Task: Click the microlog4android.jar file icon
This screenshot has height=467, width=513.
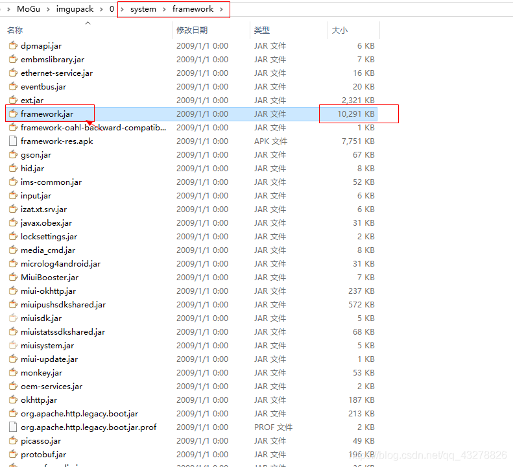Action: coord(13,263)
